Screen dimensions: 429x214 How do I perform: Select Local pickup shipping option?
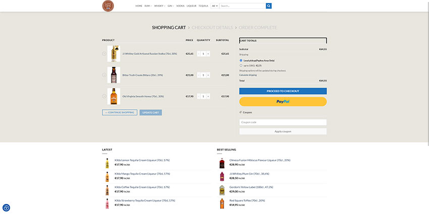click(x=241, y=60)
